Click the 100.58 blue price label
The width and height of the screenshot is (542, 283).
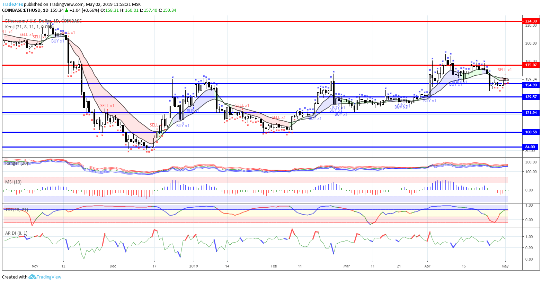(x=531, y=132)
